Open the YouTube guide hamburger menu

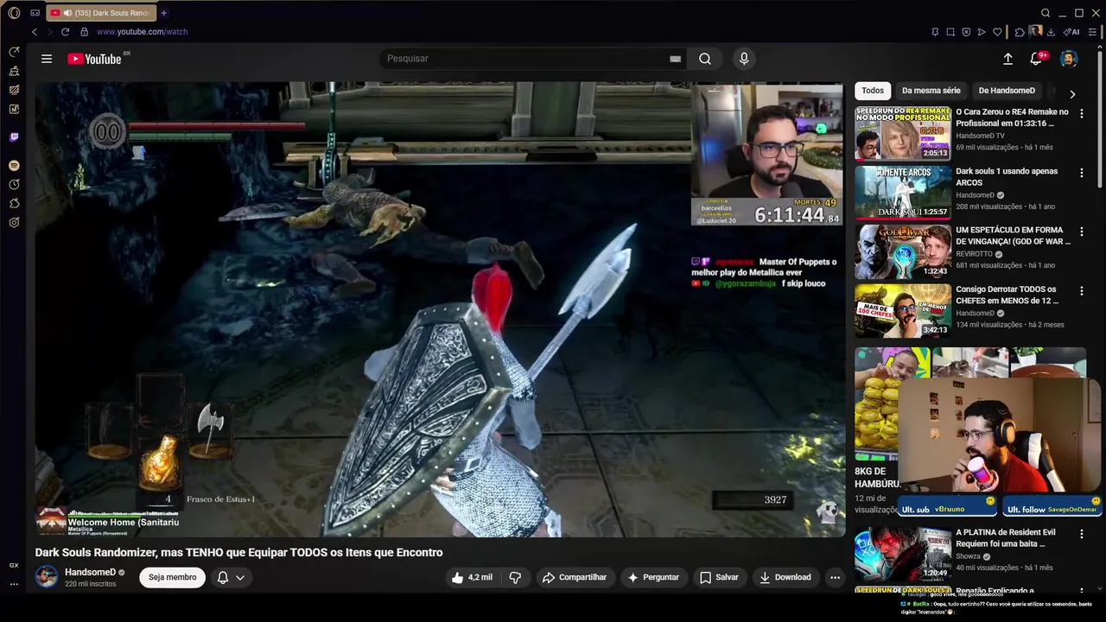coord(47,59)
